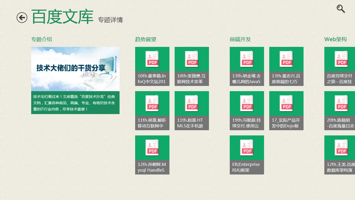Image resolution: width=355 pixels, height=200 pixels.
Task: Click PDF icon of 12th.孙朝晖 Mysql document
Action: 152,147
